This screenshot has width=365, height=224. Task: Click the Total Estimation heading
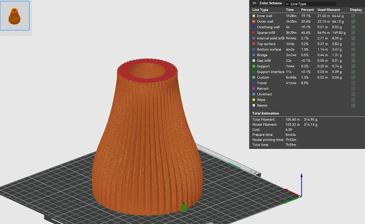click(x=266, y=113)
